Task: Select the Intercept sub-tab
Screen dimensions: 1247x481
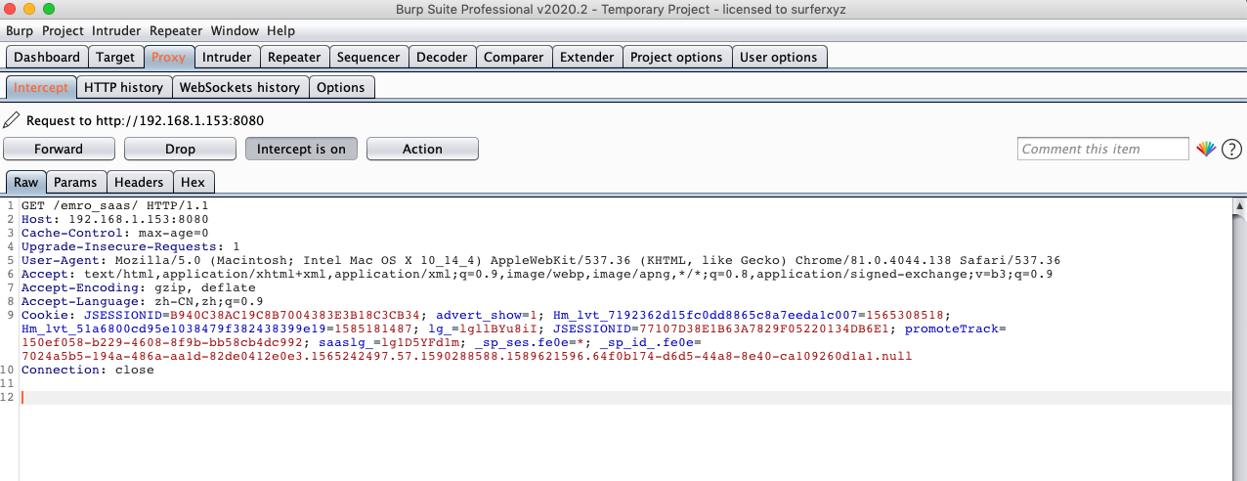Action: pos(41,87)
